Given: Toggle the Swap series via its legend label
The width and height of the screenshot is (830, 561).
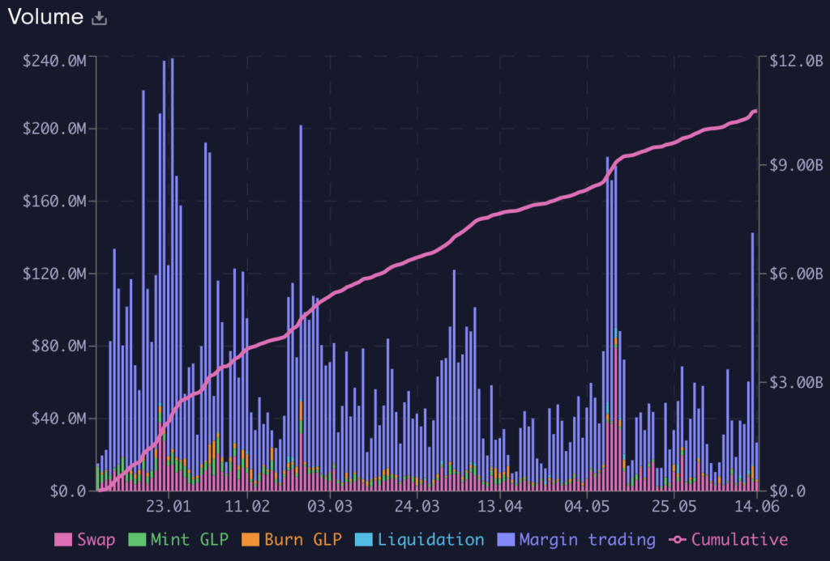Looking at the screenshot, I should tap(96, 539).
